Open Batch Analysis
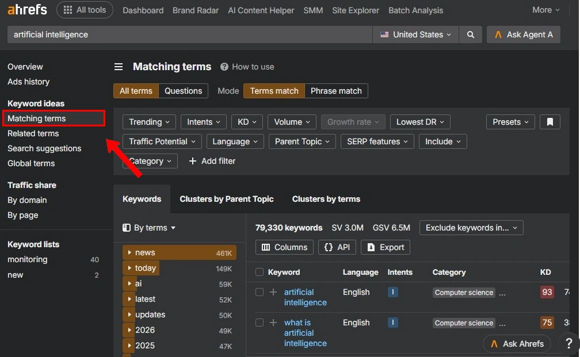The image size is (580, 357). [415, 10]
